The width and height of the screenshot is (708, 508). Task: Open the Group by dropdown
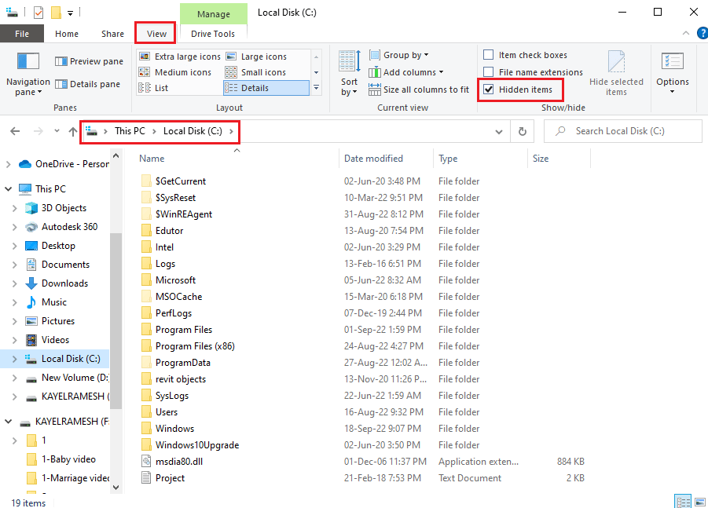pos(398,55)
